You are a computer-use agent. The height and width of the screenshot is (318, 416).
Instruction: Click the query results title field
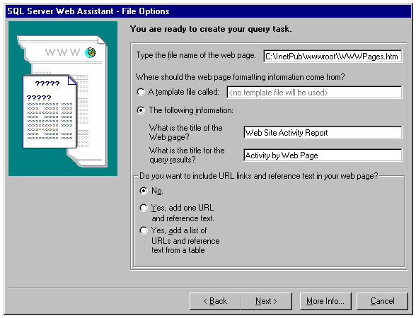point(323,155)
